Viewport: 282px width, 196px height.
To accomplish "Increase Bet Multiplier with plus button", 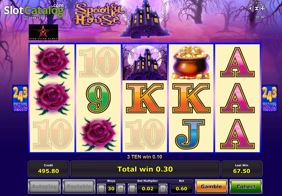I will (x=163, y=189).
